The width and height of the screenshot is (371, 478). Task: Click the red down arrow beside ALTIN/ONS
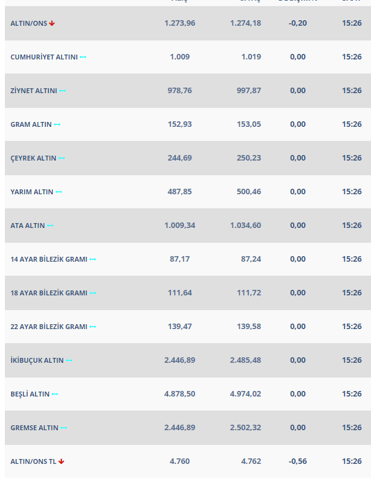(x=52, y=23)
